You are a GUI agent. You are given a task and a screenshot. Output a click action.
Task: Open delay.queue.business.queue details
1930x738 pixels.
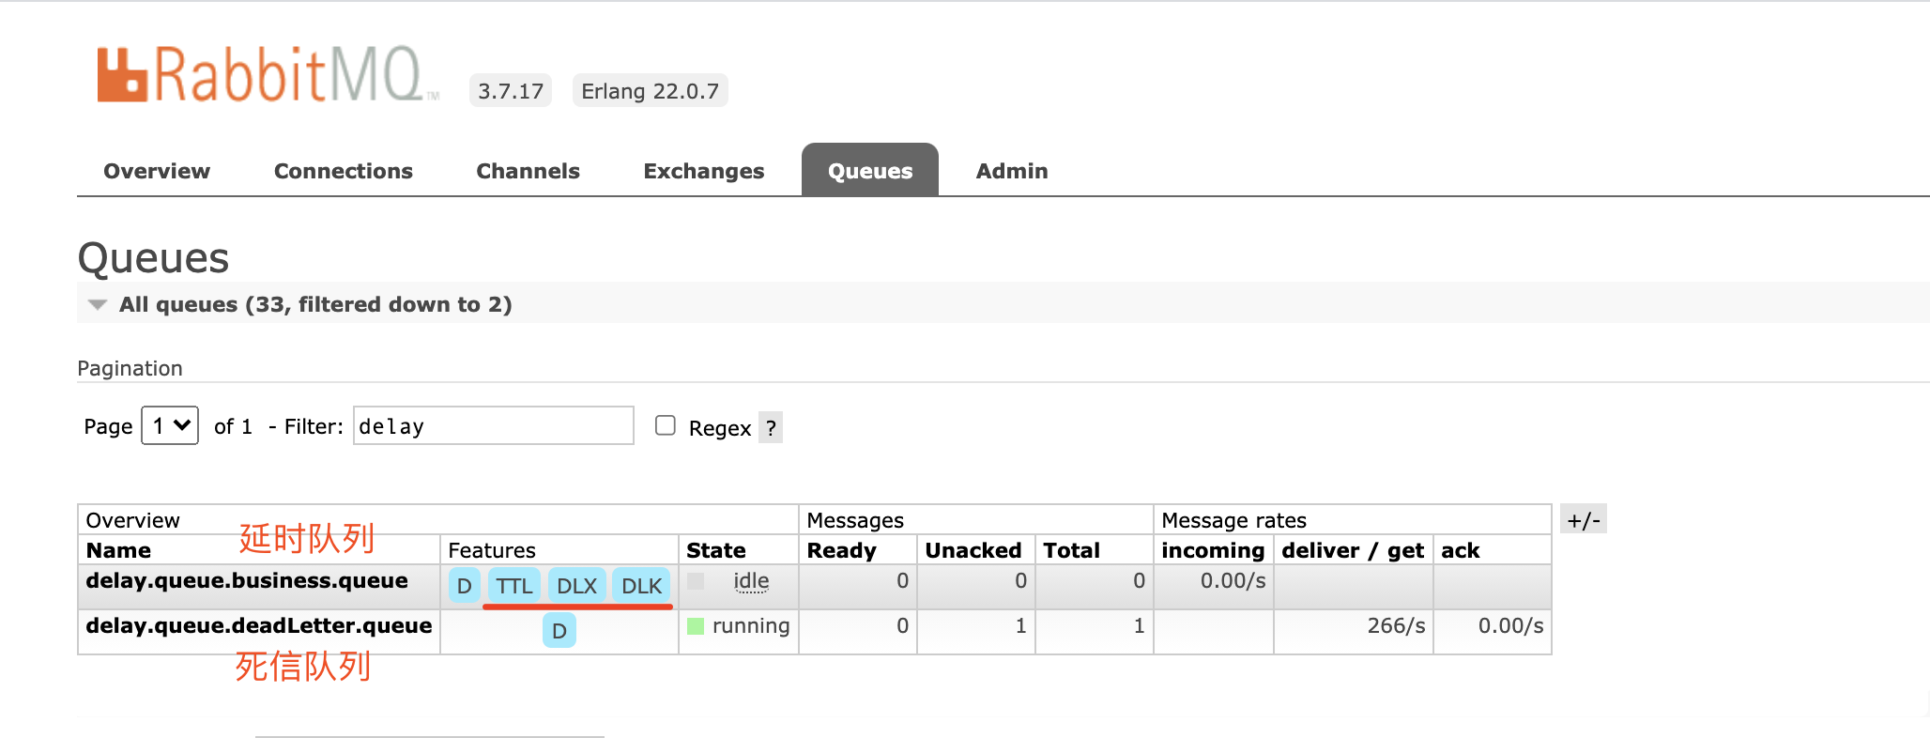[247, 580]
